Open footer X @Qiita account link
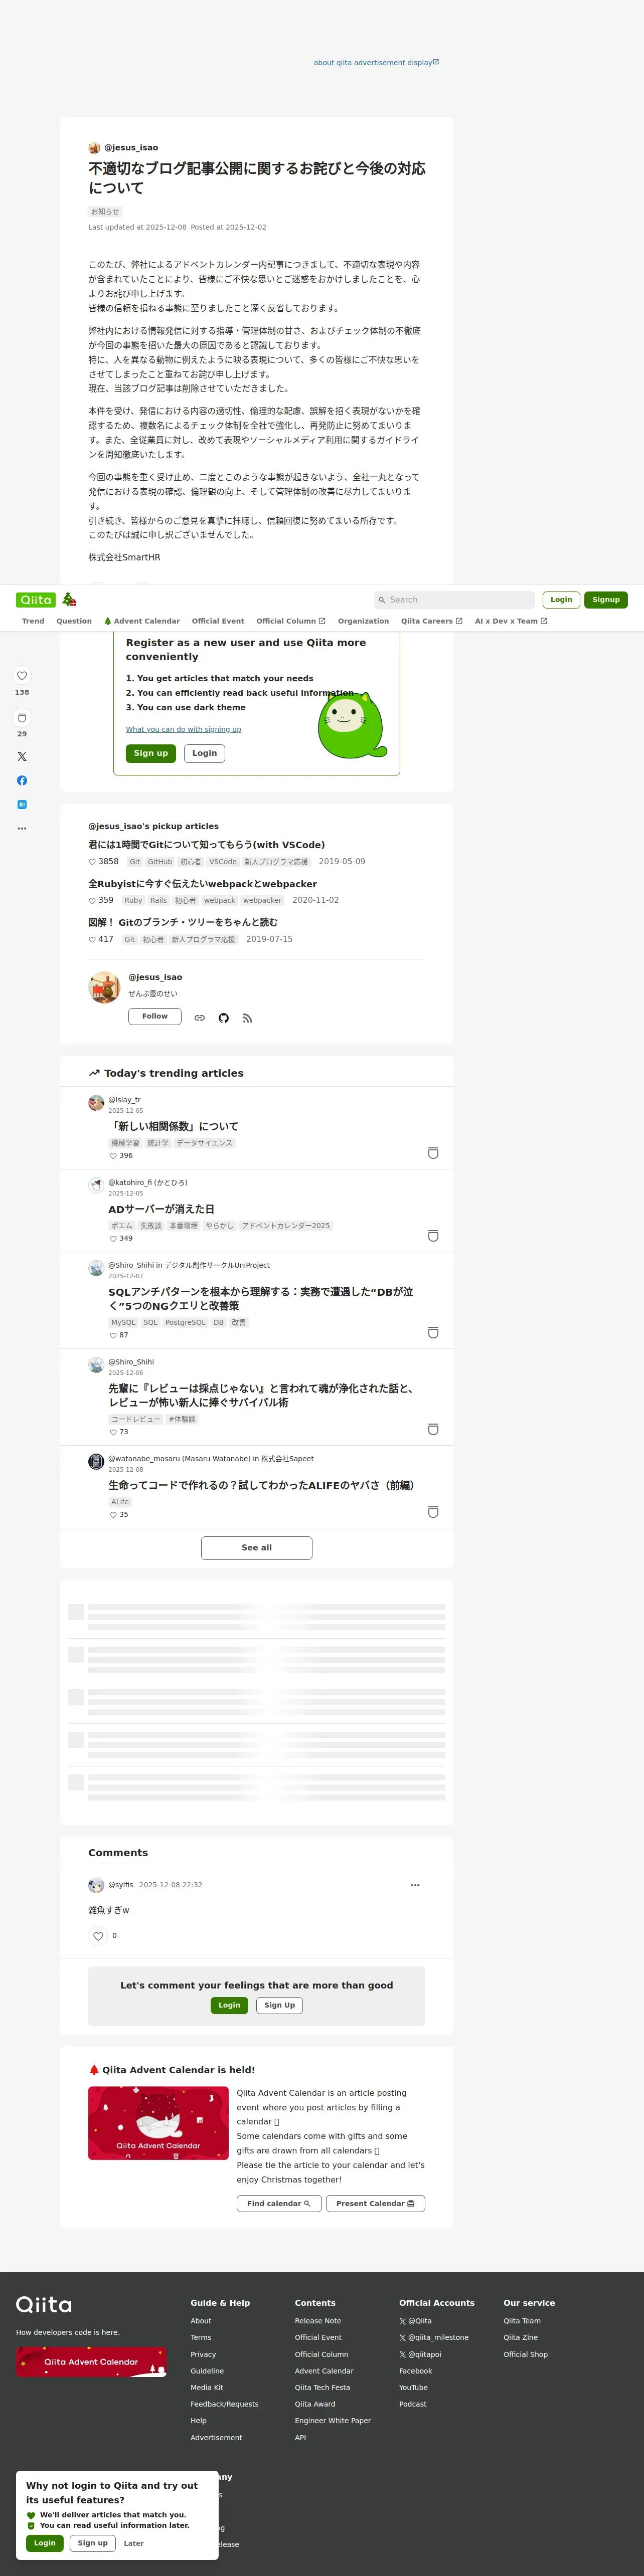Image resolution: width=644 pixels, height=2576 pixels. [x=416, y=2321]
